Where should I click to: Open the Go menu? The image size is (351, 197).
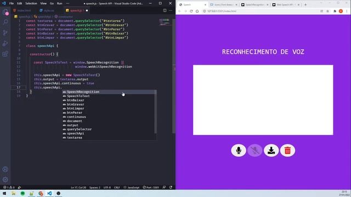(x=52, y=3)
